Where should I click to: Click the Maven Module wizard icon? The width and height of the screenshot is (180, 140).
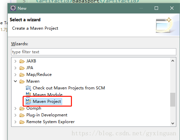pos(28,94)
